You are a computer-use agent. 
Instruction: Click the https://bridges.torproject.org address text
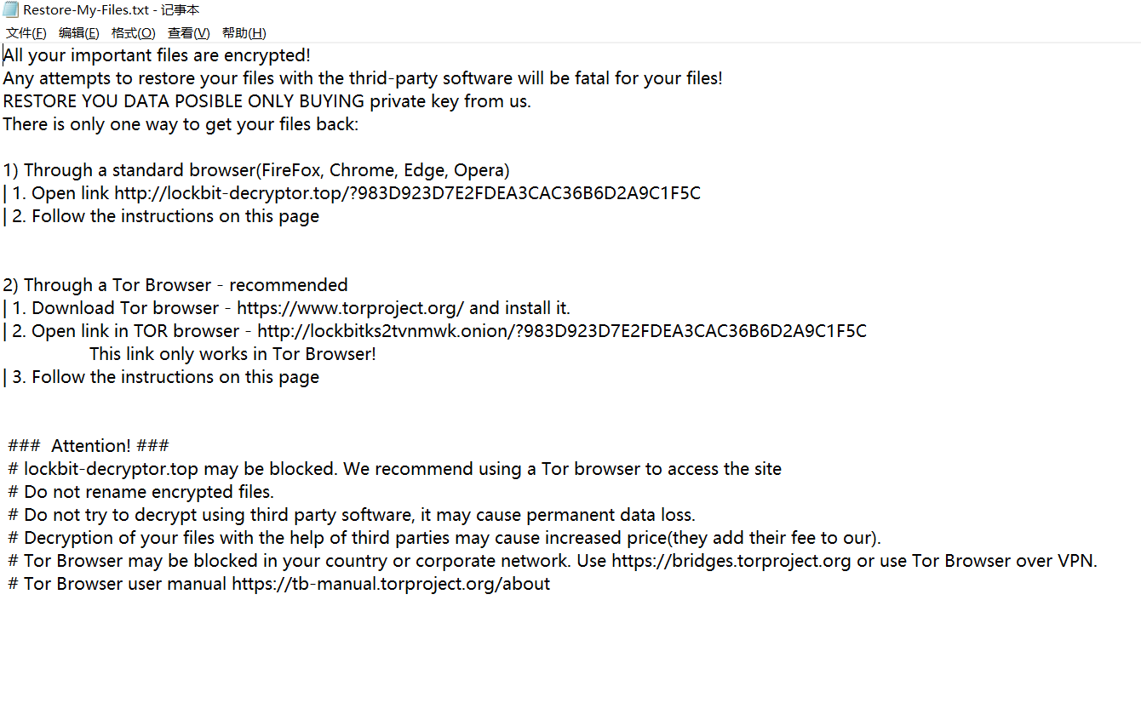point(731,561)
